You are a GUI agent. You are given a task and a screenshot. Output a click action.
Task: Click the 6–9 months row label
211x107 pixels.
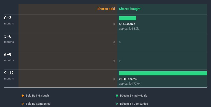coord(9,57)
